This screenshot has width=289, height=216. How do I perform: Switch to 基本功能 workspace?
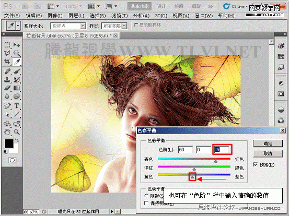tap(140, 6)
